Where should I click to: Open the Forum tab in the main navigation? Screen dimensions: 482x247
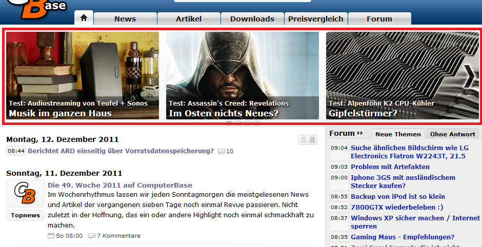tap(379, 19)
